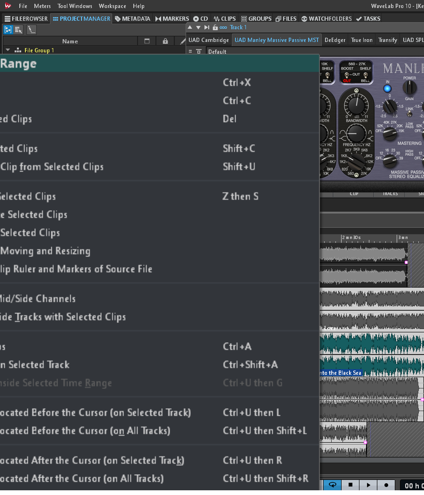Open the Default preset dropdown
Screen dimensions: 424x495
[217, 51]
